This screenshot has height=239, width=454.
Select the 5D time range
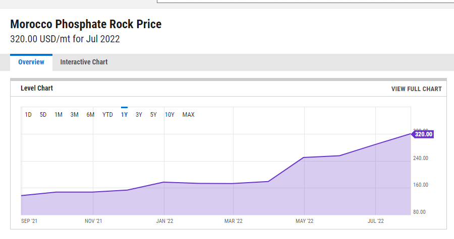tap(43, 115)
